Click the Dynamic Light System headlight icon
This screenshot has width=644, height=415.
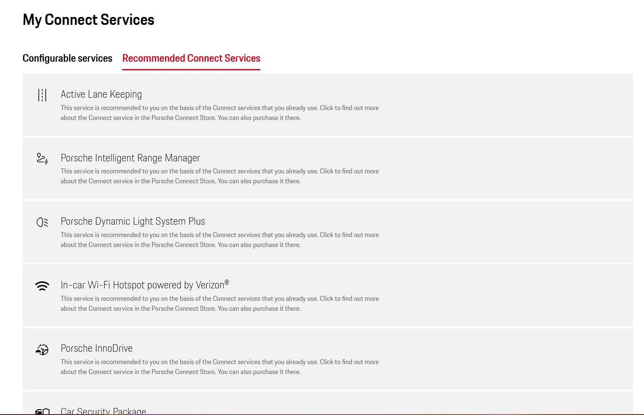[x=42, y=223]
